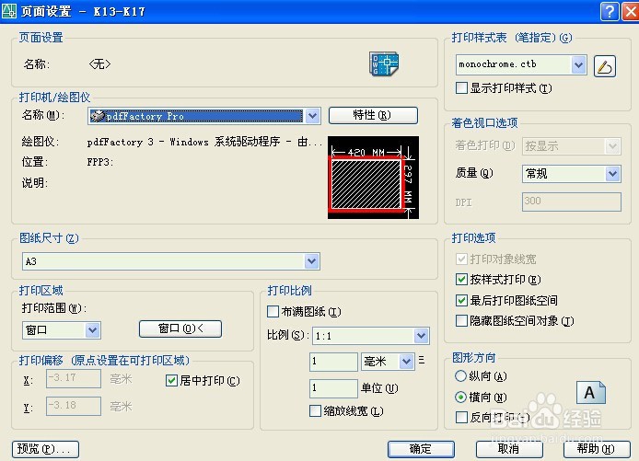Select 横向 orientation radio button
The image size is (639, 461).
460,397
